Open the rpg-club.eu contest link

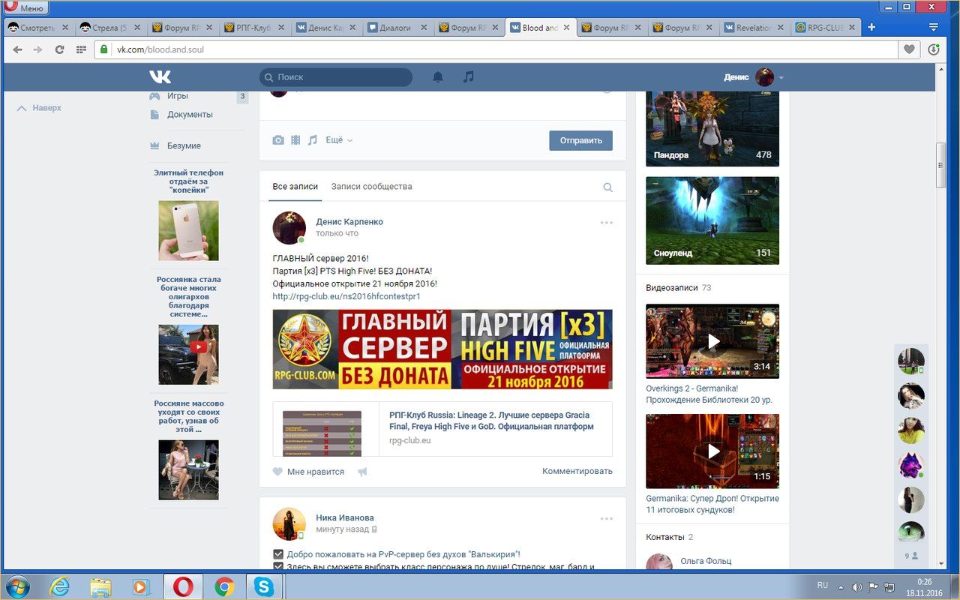346,296
